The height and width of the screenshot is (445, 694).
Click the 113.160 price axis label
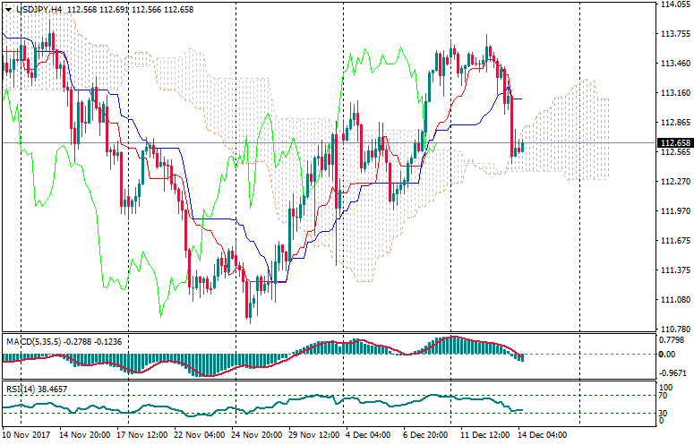(673, 93)
